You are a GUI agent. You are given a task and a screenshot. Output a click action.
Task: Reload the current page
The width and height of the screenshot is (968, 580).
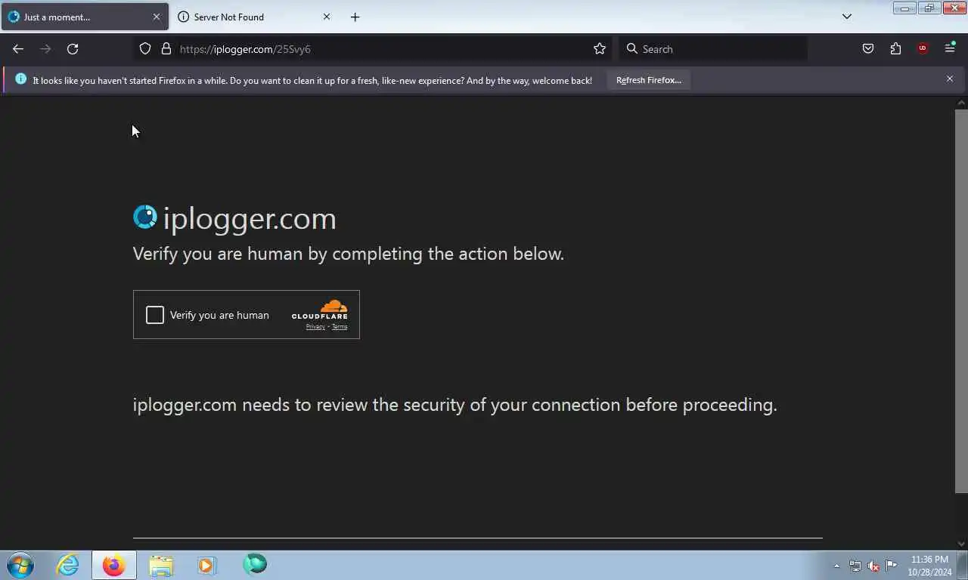[73, 49]
